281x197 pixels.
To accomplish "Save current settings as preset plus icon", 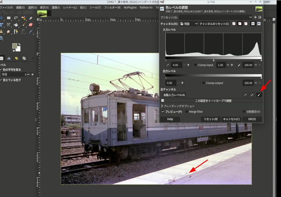I will click(255, 17).
